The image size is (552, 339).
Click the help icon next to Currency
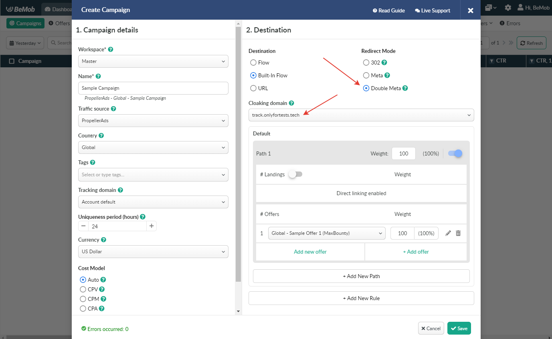pyautogui.click(x=103, y=240)
